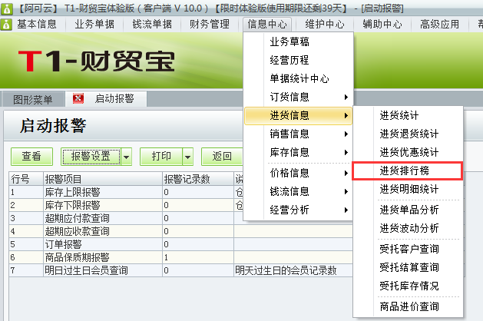Viewport: 483px width, 321px height.
Task: Click the 报警设置 button
Action: pos(91,157)
